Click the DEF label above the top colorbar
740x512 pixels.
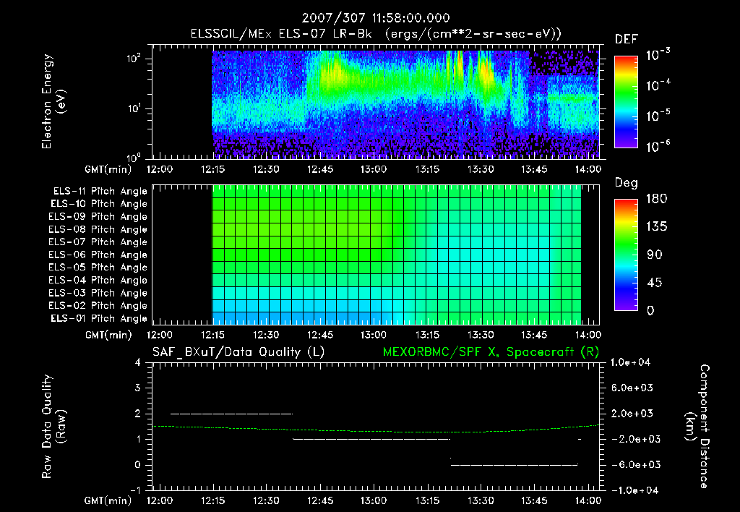(627, 40)
